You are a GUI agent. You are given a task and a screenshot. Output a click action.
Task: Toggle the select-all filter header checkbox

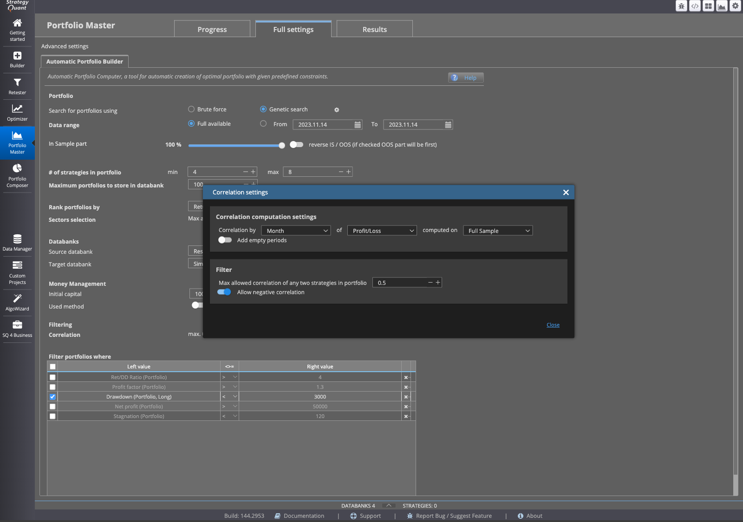[x=52, y=367]
